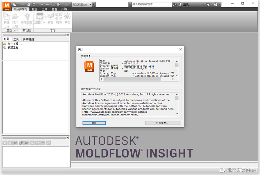The height and width of the screenshot is (175, 260).
Task: Close the task pane with X
Action: (x=67, y=35)
